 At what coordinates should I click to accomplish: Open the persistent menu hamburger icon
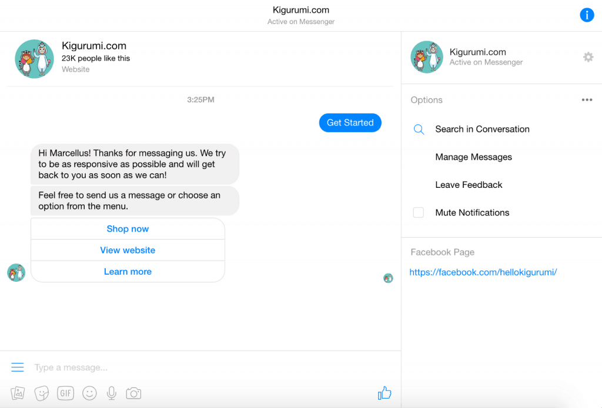(17, 367)
